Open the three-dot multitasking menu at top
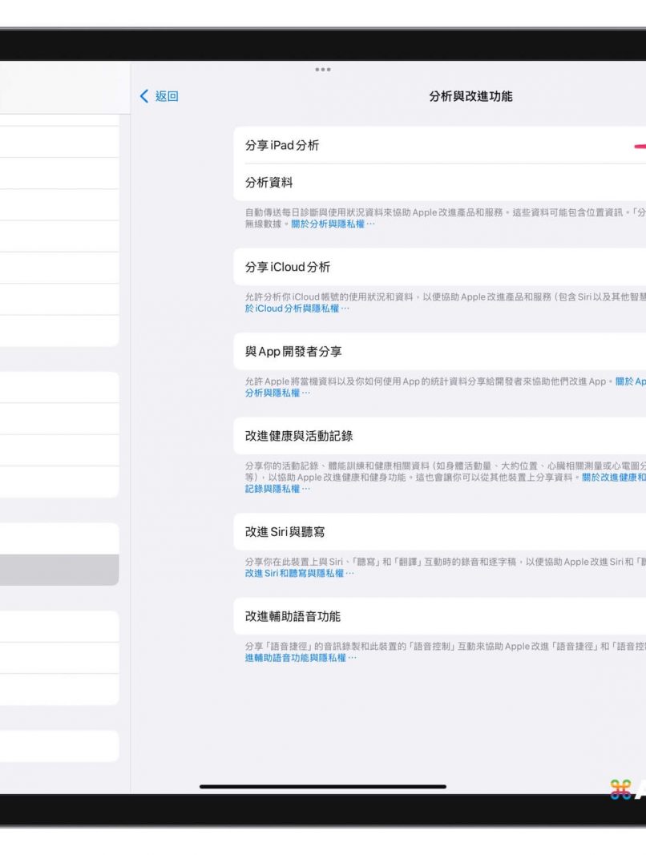 323,70
